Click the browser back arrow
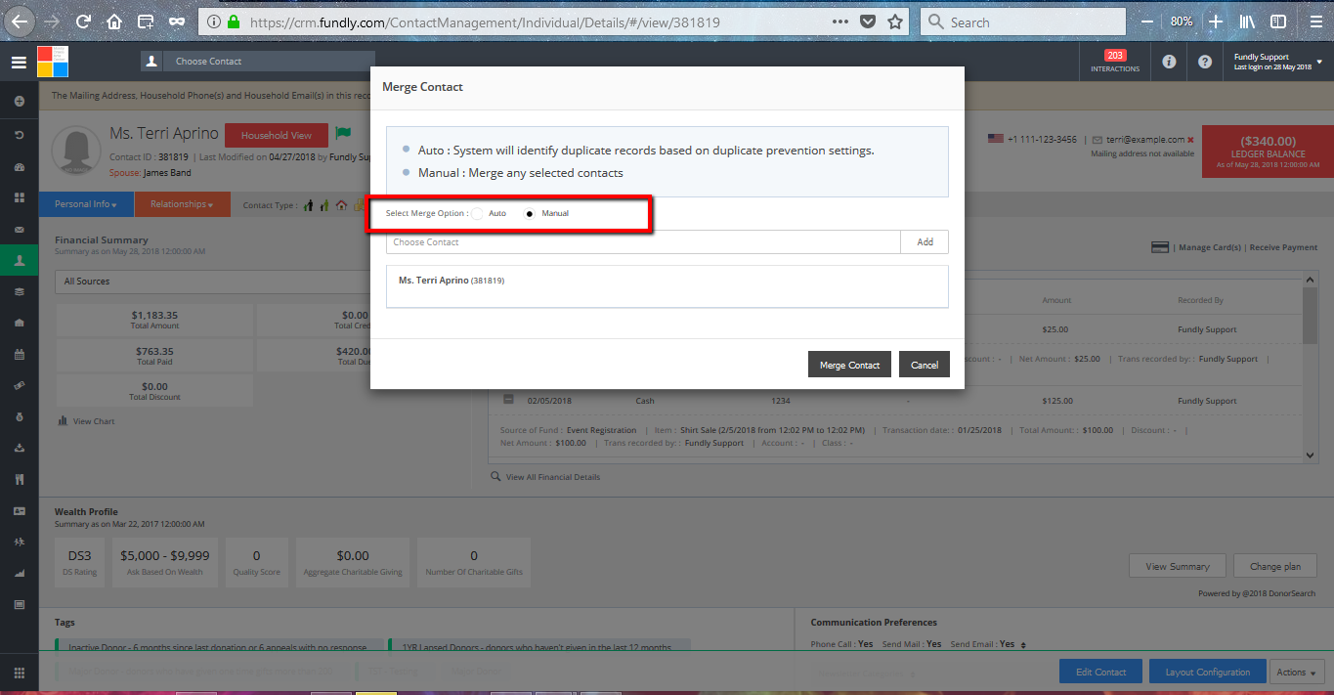Image resolution: width=1334 pixels, height=695 pixels. click(20, 22)
